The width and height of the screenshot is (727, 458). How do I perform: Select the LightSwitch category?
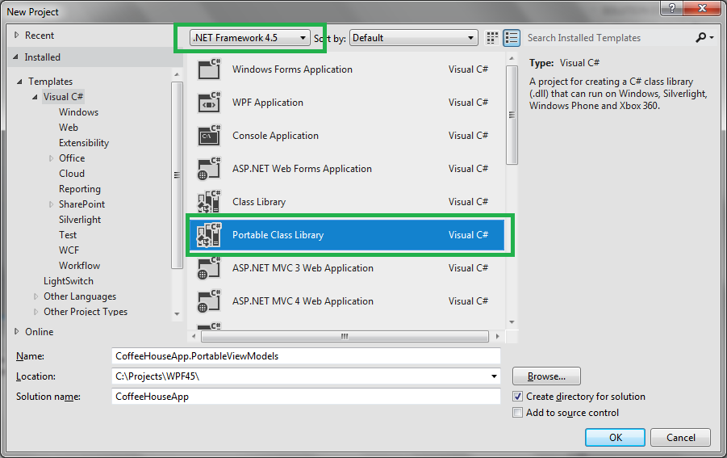click(68, 281)
